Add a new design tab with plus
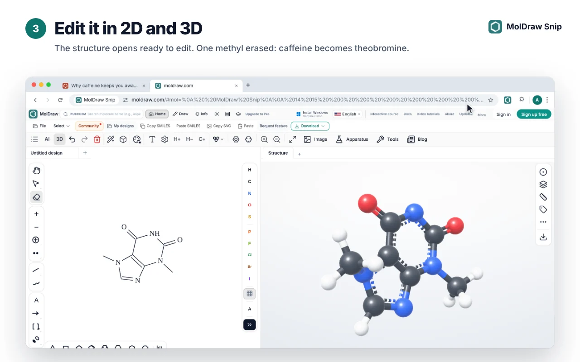The height and width of the screenshot is (362, 580). point(85,153)
